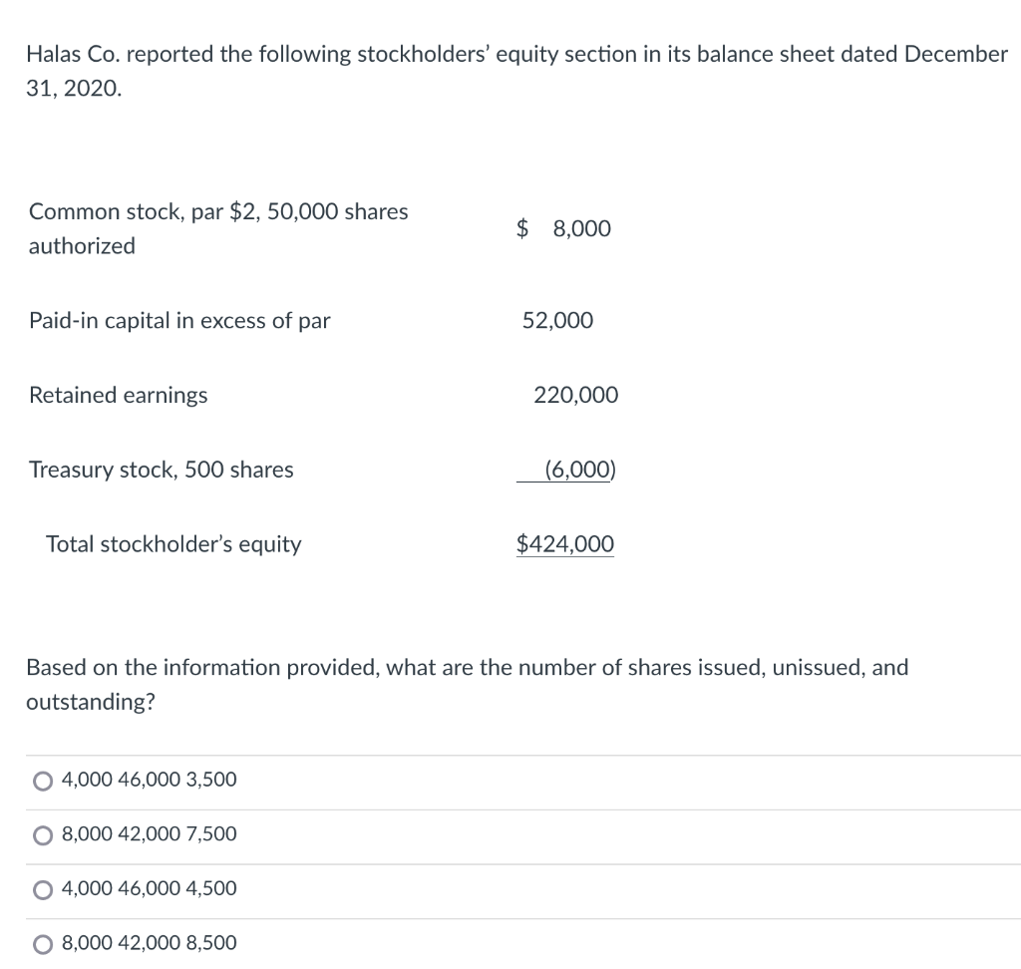Click the second radio button circle
Viewport: 1021px width, 969px height.
click(x=41, y=835)
